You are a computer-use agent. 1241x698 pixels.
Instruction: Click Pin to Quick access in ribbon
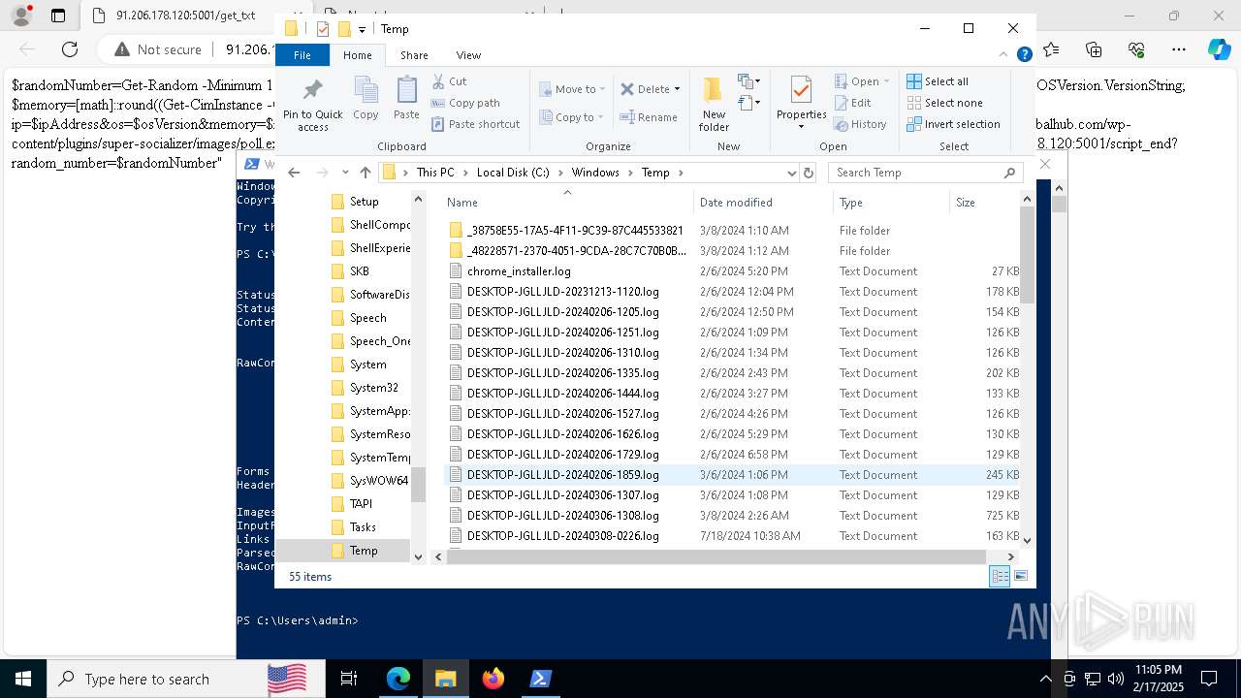coord(312,105)
